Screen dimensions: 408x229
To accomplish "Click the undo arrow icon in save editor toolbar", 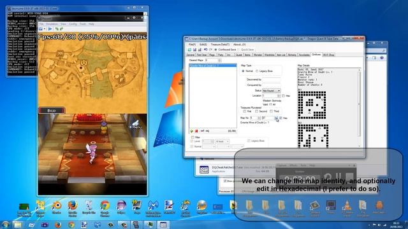I will click(x=205, y=50).
